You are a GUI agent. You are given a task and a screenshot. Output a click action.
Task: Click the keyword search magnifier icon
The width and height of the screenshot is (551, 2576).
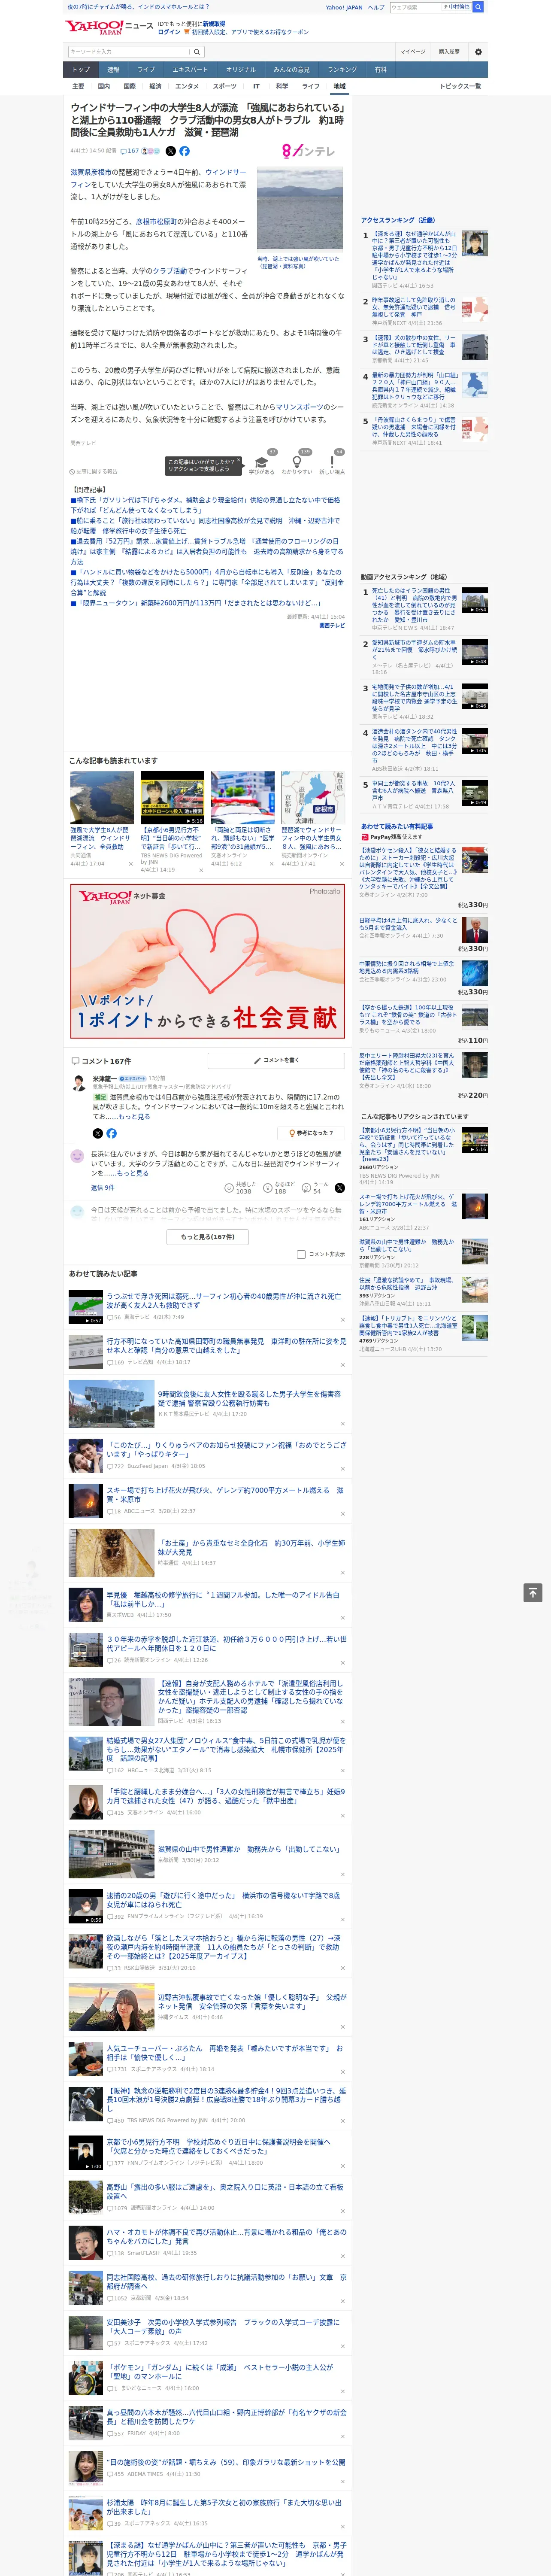pyautogui.click(x=197, y=52)
